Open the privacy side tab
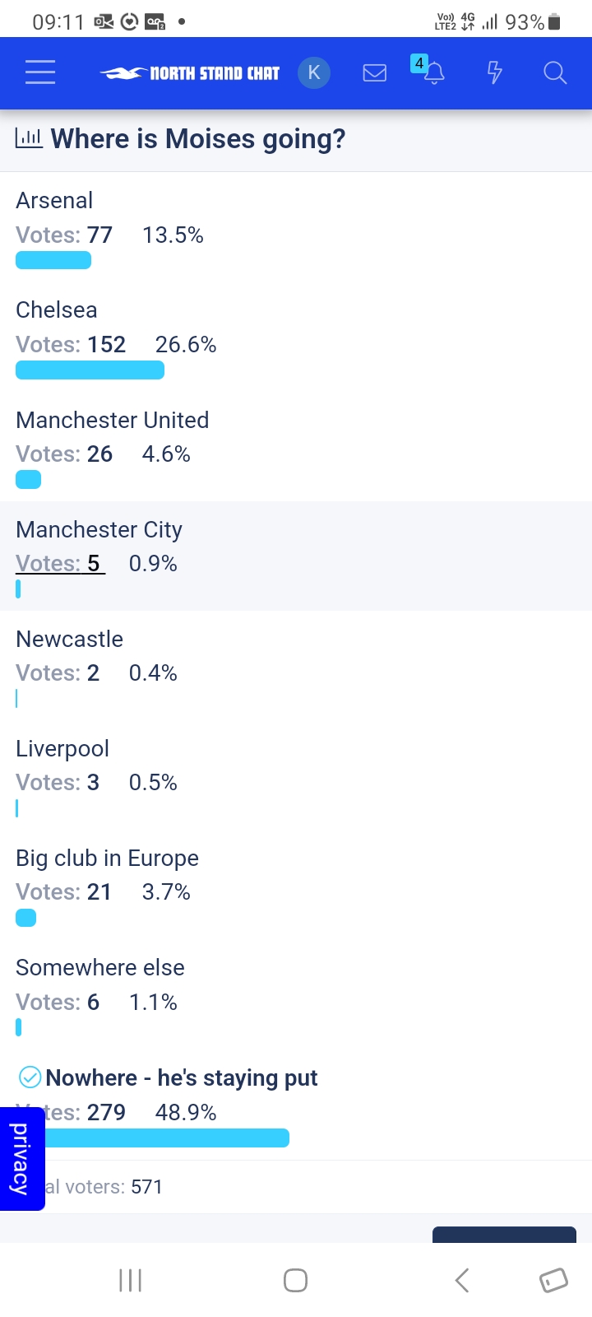 tap(22, 1159)
